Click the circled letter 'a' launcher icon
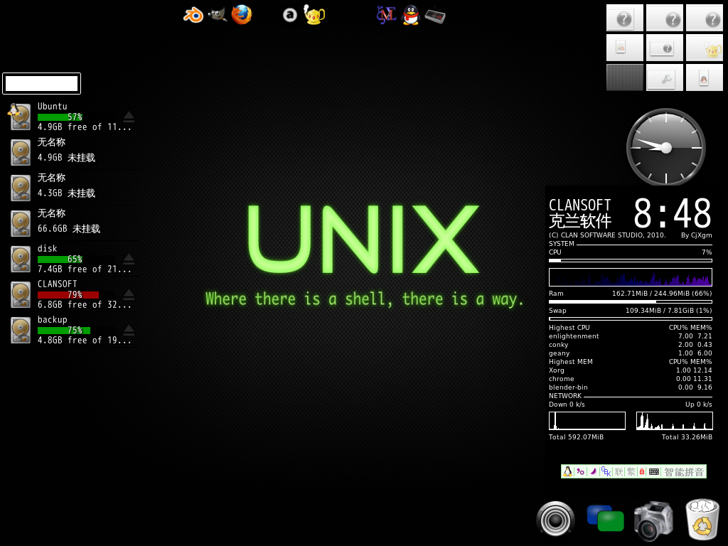Viewport: 728px width, 546px height. pyautogui.click(x=290, y=16)
